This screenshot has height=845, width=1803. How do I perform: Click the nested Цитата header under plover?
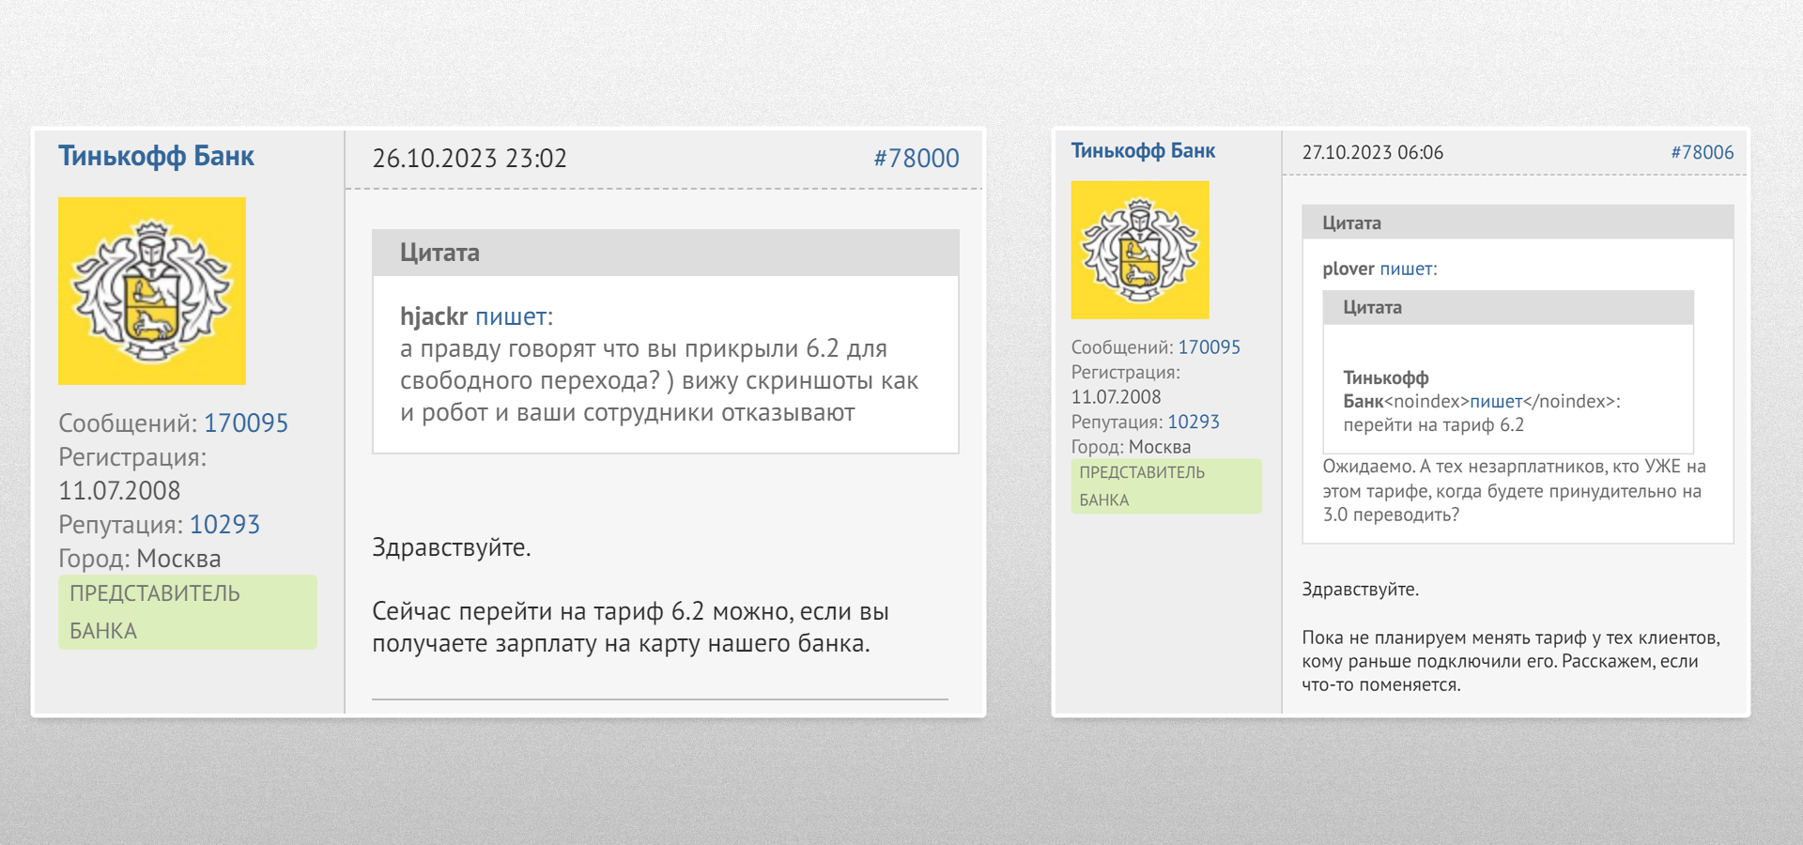tap(1508, 307)
